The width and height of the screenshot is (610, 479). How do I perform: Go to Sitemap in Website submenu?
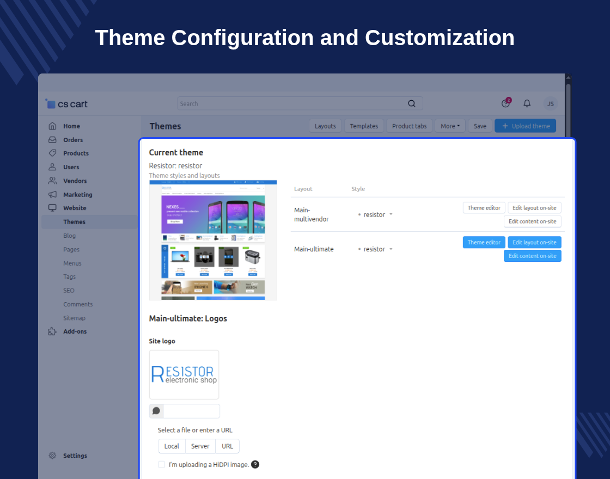[74, 318]
